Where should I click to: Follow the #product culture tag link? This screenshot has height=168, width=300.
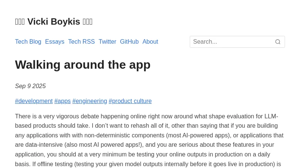pos(130,101)
